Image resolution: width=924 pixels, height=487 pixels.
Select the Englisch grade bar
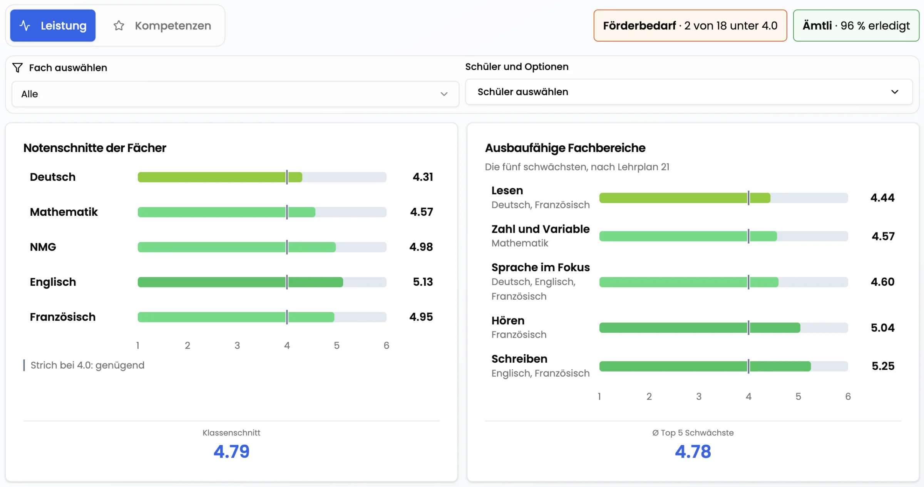pos(262,282)
